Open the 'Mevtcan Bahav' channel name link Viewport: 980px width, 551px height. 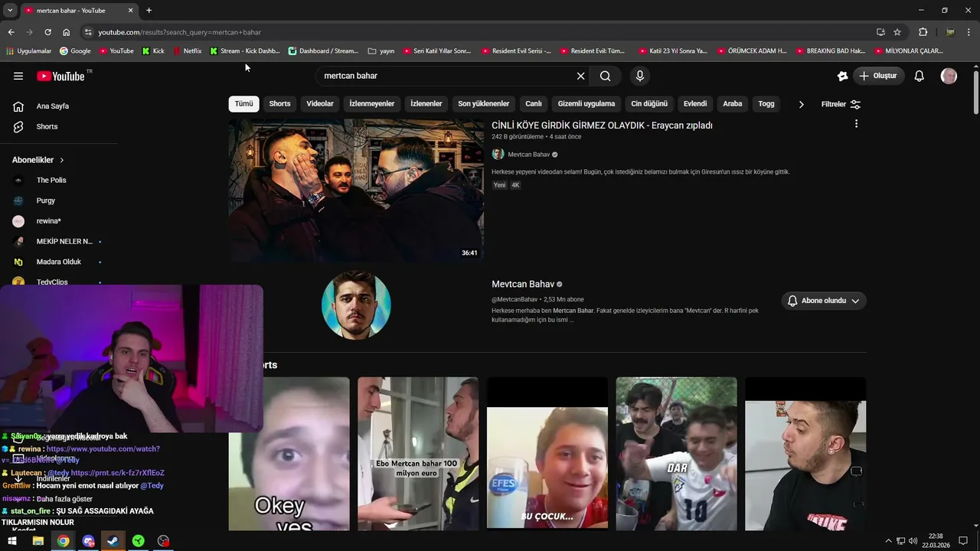(523, 284)
